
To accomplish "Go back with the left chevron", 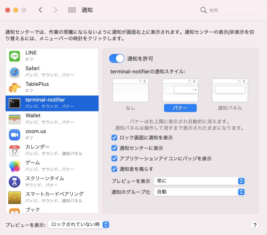I will [41, 10].
